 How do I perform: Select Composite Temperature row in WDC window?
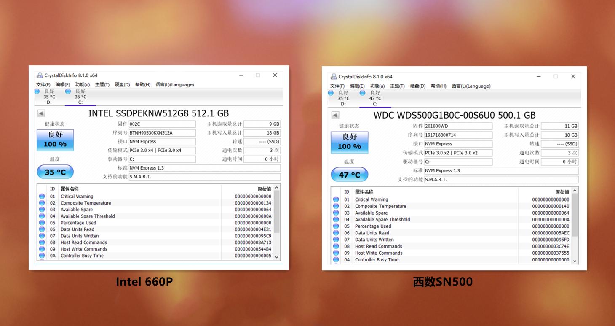(451, 206)
